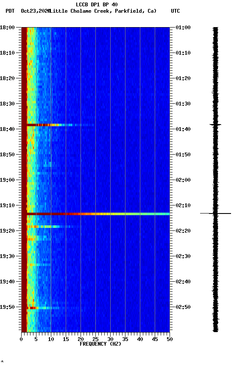The height and width of the screenshot is (366, 234).
Task: Click the 01:30 UTC time label
Action: [x=183, y=104]
